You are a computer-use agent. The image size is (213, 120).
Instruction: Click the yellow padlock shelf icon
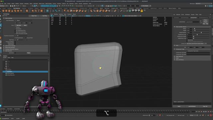tap(142, 11)
